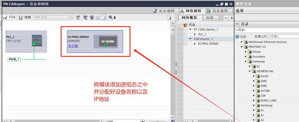Select S7-1200 station_1 row

click(x=205, y=30)
